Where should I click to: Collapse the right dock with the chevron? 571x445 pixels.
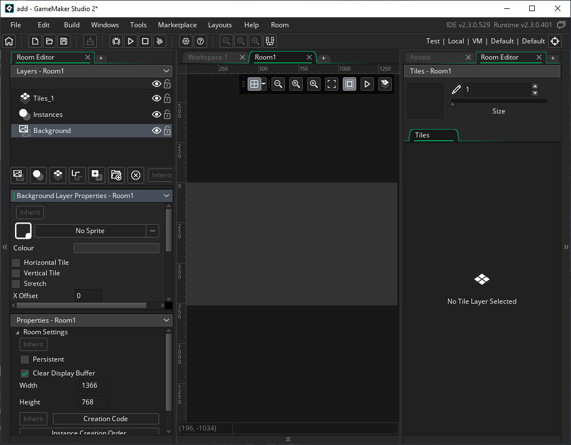coord(566,247)
